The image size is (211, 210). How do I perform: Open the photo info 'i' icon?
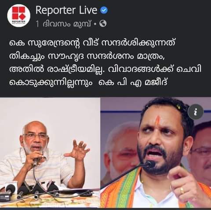pyautogui.click(x=196, y=112)
